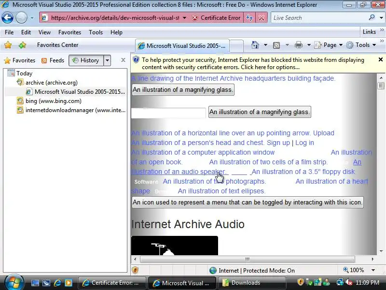The width and height of the screenshot is (386, 290).
Task: Open the Edit menu
Action: coord(26,32)
